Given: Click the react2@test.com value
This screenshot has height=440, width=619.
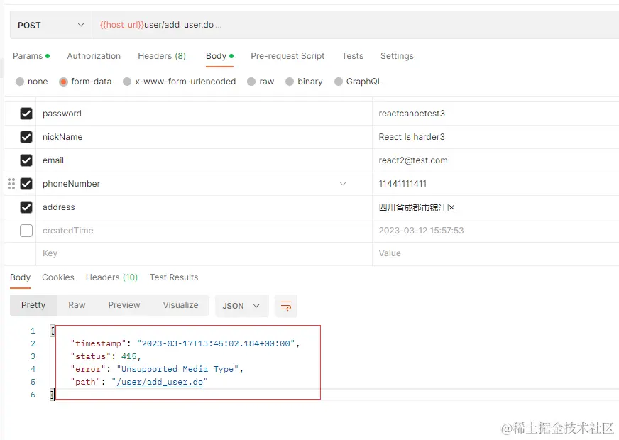Looking at the screenshot, I should pos(413,160).
